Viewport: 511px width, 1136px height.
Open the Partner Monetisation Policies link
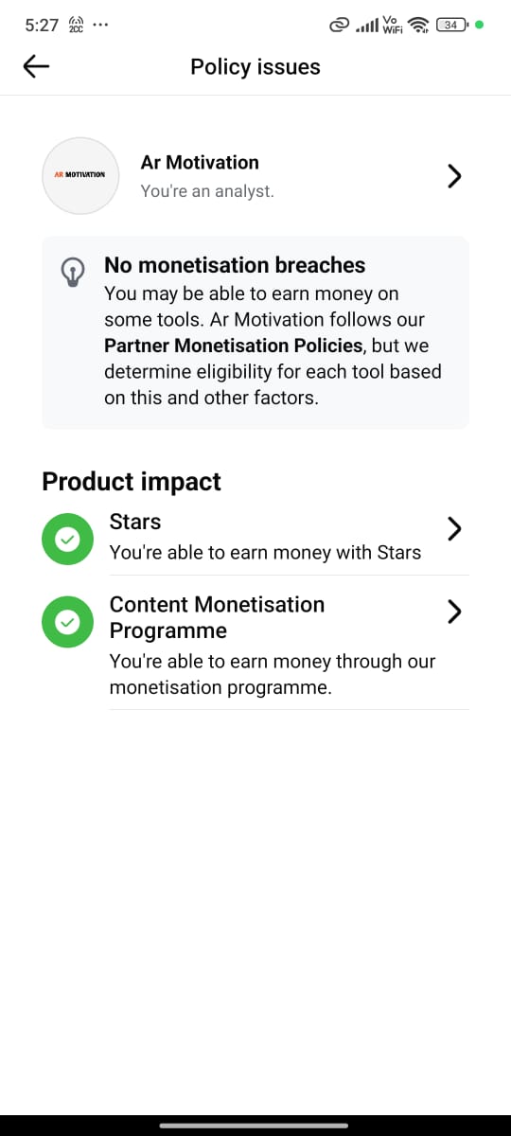pos(234,346)
